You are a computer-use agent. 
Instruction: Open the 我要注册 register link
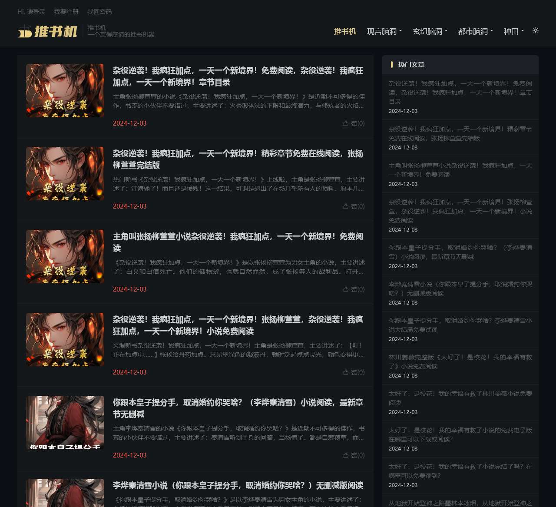tap(66, 12)
